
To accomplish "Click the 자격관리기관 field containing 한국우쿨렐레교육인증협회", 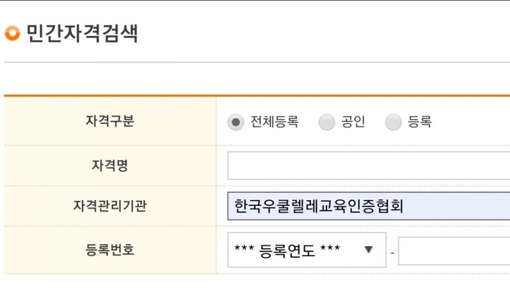I will (369, 206).
